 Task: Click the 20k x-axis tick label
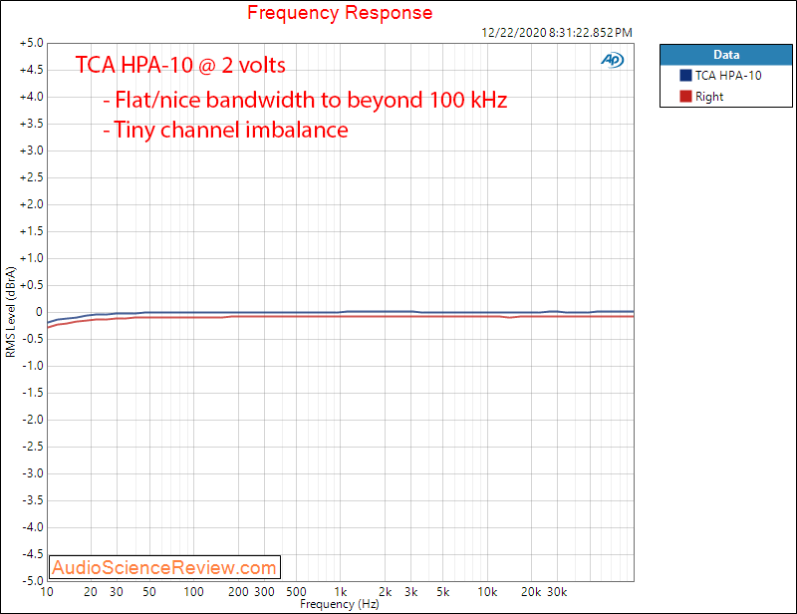click(531, 592)
